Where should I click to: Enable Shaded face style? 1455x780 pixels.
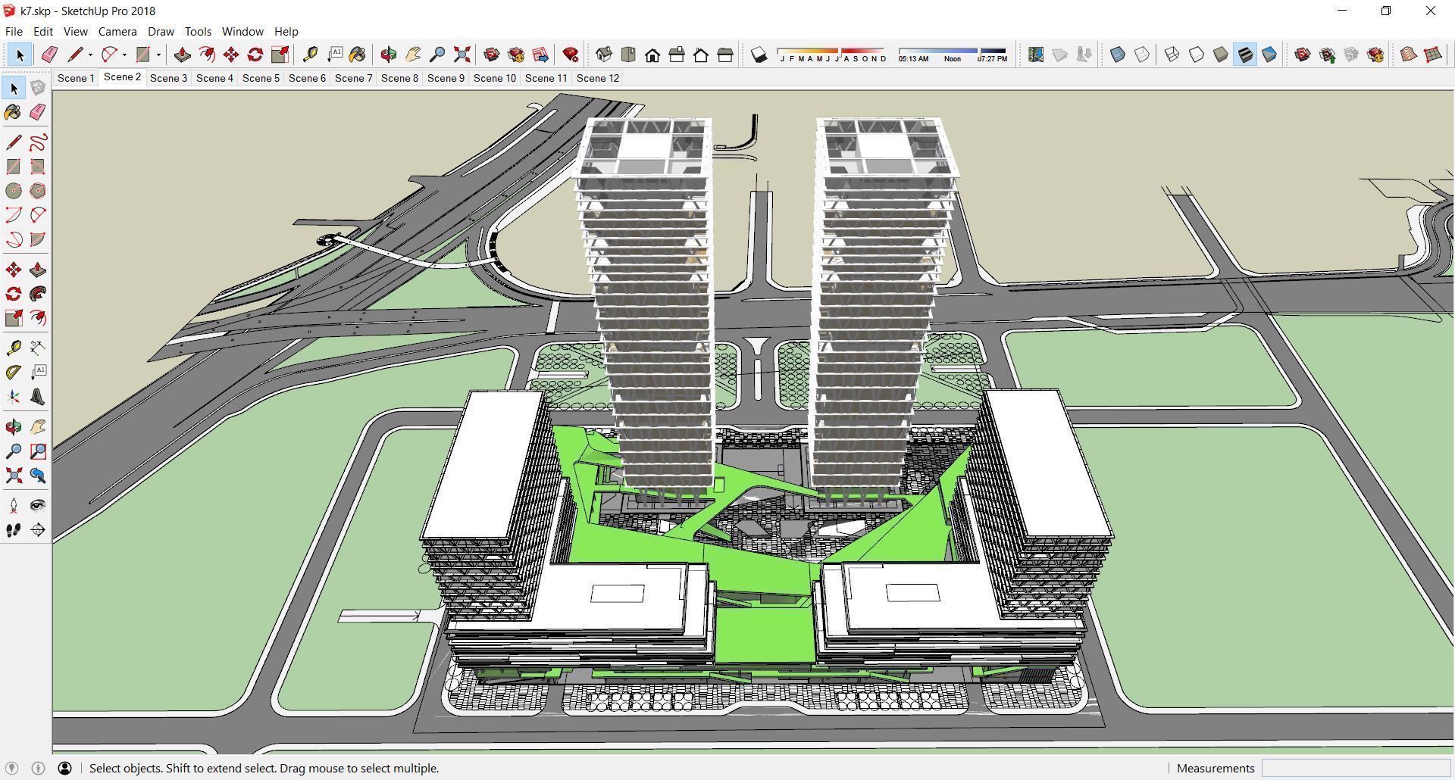[1221, 55]
